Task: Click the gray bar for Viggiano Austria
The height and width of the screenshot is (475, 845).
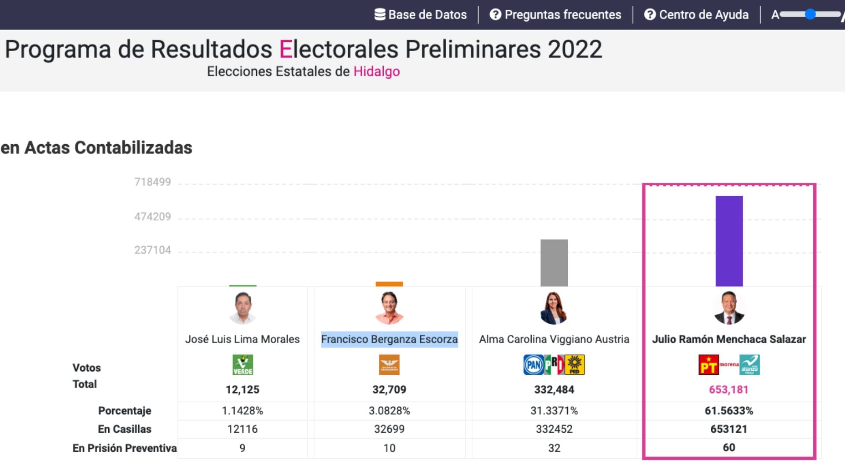Action: [554, 263]
